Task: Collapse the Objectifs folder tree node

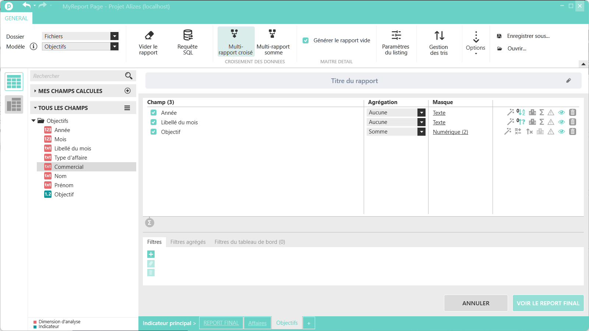Action: (33, 121)
